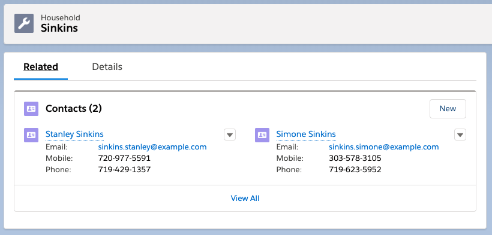View All contacts

(245, 198)
